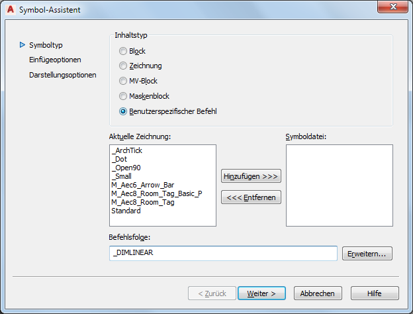
Task: Select the MV-Block option
Action: 123,81
